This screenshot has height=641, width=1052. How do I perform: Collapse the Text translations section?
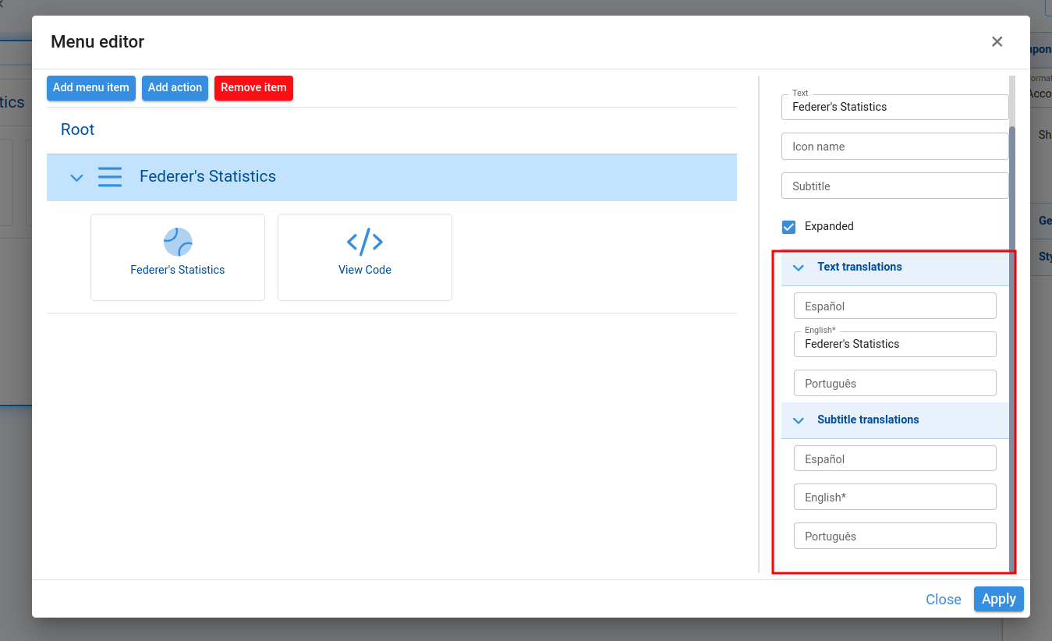pos(798,267)
